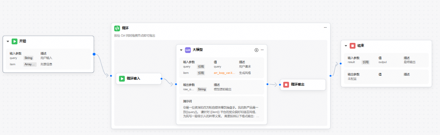The image size is (440, 135).
Task: Run the 大模型 node with its play button
Action: pyautogui.click(x=257, y=50)
